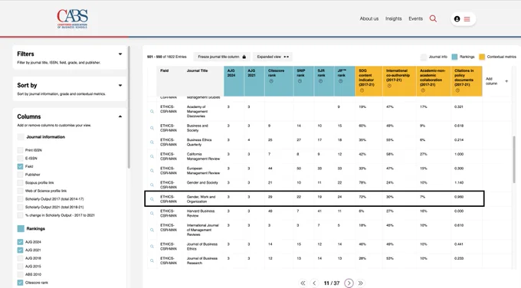Enable the Publisher column checkbox

(x=20, y=175)
